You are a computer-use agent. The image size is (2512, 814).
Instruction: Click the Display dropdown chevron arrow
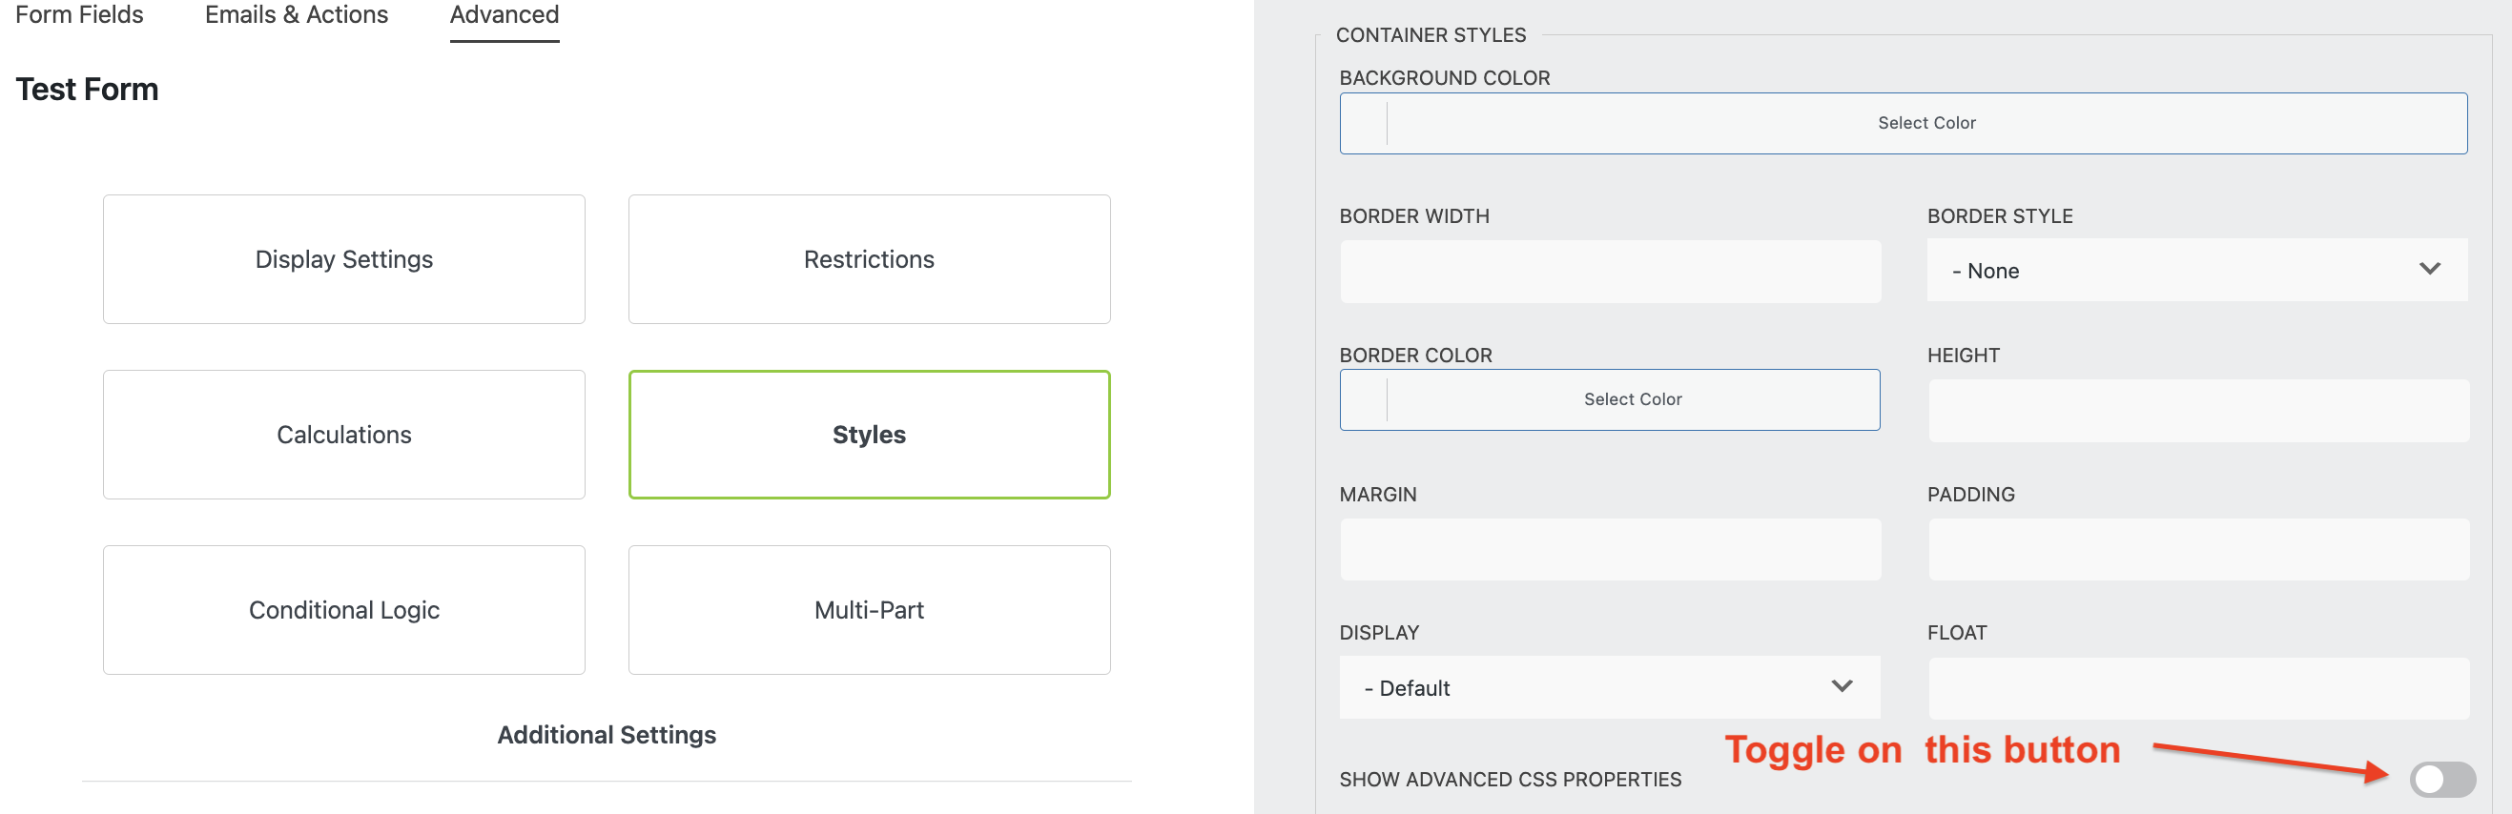pyautogui.click(x=1842, y=686)
